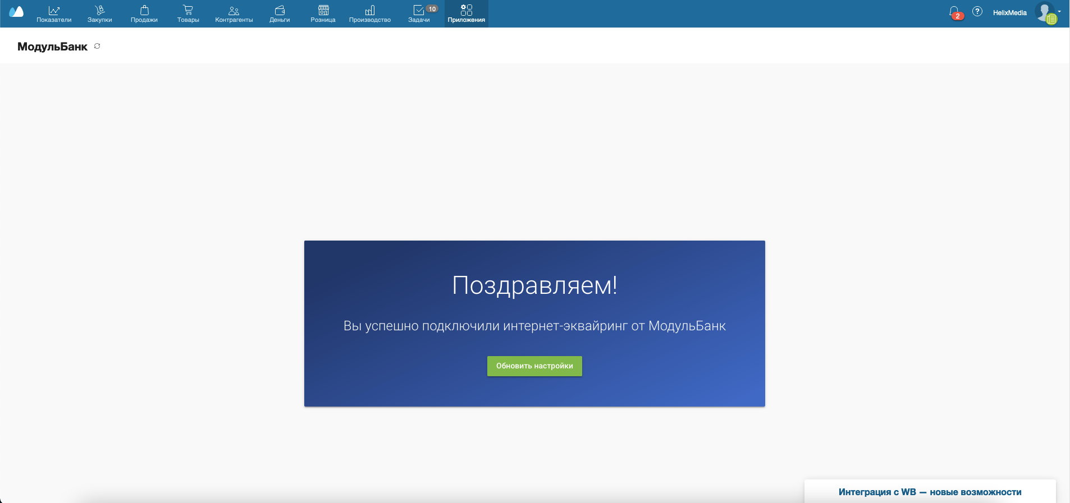1070x503 pixels.
Task: Click the MoySklad logo in the top bar
Action: coord(16,12)
